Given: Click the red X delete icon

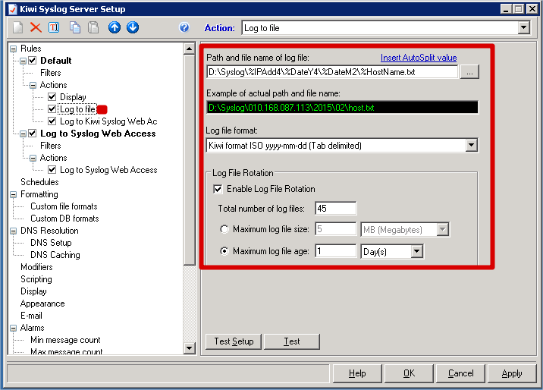Looking at the screenshot, I should pyautogui.click(x=36, y=27).
